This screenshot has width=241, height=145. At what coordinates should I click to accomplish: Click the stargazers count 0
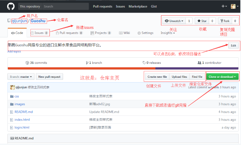(x=212, y=21)
